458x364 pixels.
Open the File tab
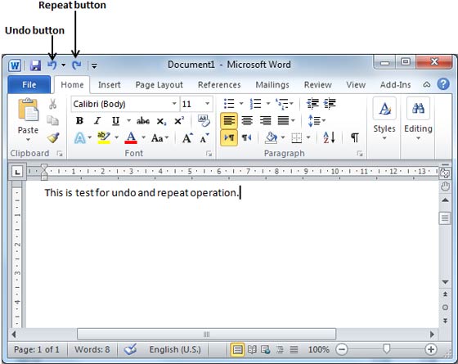click(x=29, y=85)
